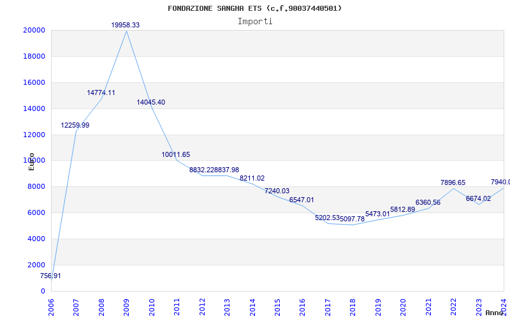Click the x-axis year 2009
Screen dimensions: 510x319
click(126, 308)
